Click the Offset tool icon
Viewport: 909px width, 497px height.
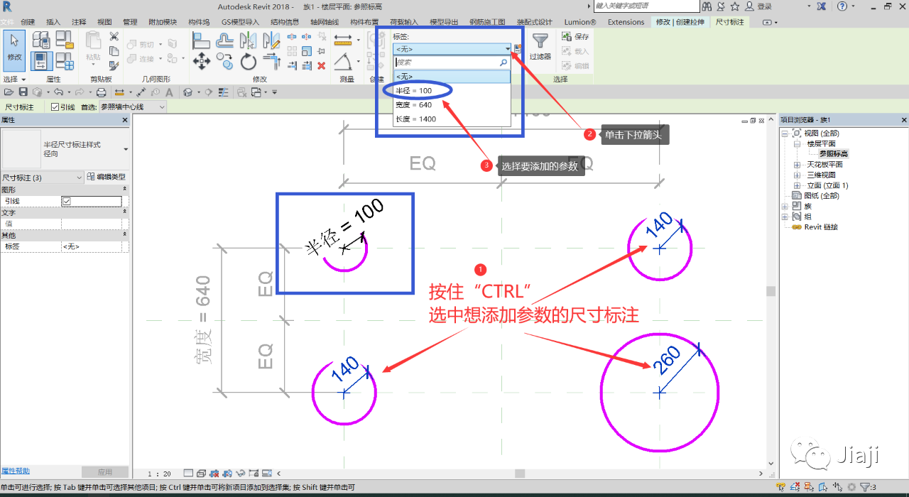pos(225,41)
